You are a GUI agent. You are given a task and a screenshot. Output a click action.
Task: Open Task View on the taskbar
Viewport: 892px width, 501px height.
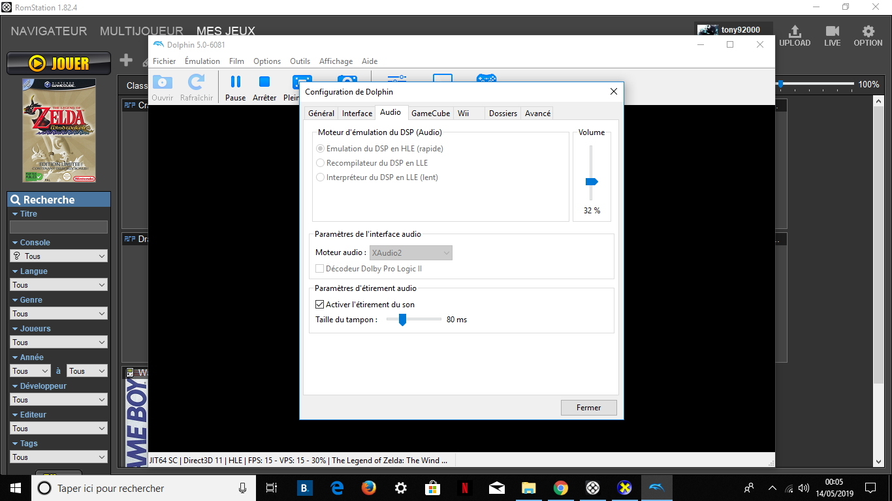tap(272, 488)
